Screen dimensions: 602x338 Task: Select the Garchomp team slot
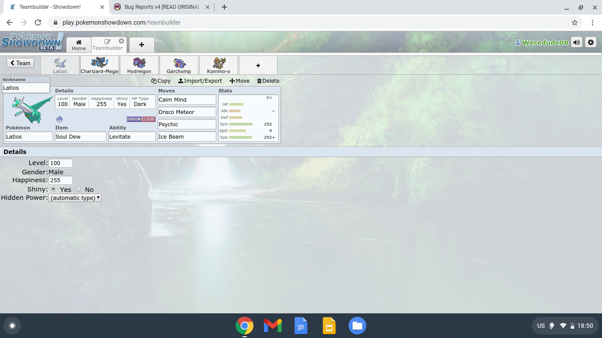click(x=179, y=65)
